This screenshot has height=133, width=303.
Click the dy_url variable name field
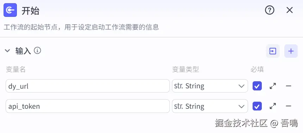(x=88, y=86)
